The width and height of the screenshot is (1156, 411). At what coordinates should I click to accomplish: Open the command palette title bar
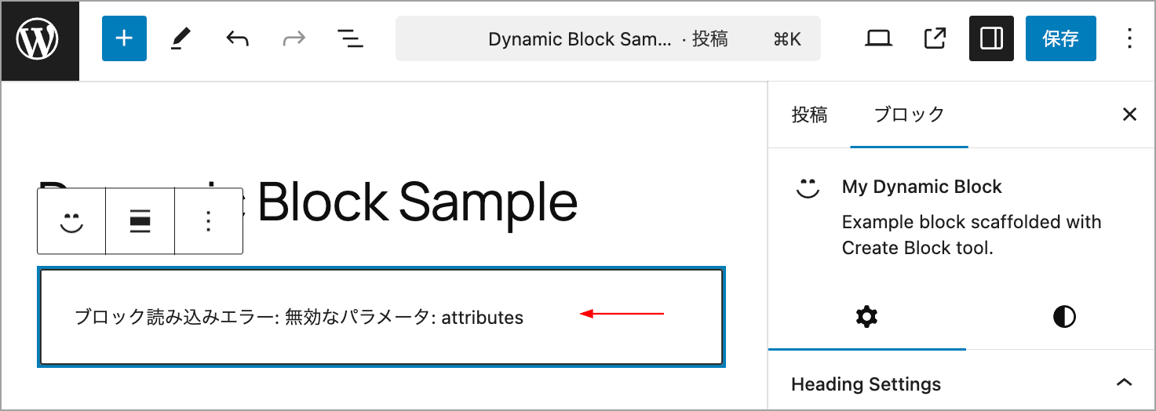608,38
